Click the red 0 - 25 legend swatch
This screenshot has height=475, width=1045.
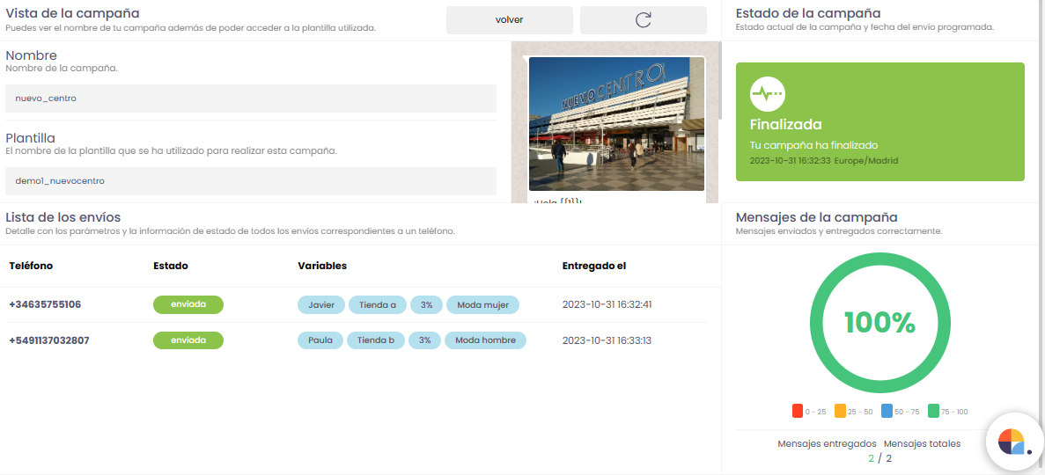(x=798, y=411)
